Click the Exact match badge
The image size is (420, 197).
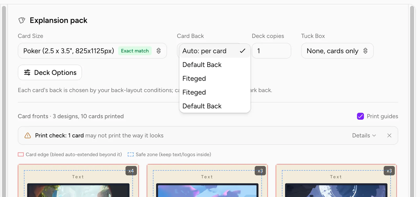coord(135,51)
